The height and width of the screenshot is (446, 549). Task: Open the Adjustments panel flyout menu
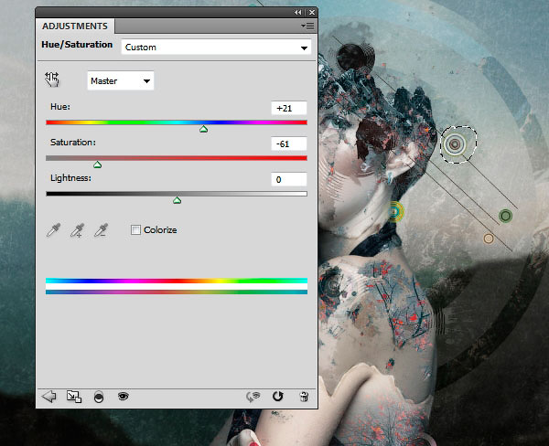click(307, 27)
